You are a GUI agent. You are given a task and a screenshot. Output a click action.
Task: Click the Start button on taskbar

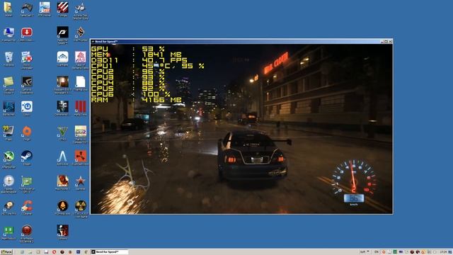click(6, 252)
